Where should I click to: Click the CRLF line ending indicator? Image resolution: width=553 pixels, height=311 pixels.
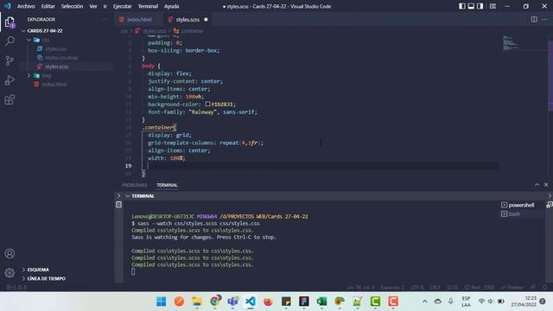tap(435, 288)
